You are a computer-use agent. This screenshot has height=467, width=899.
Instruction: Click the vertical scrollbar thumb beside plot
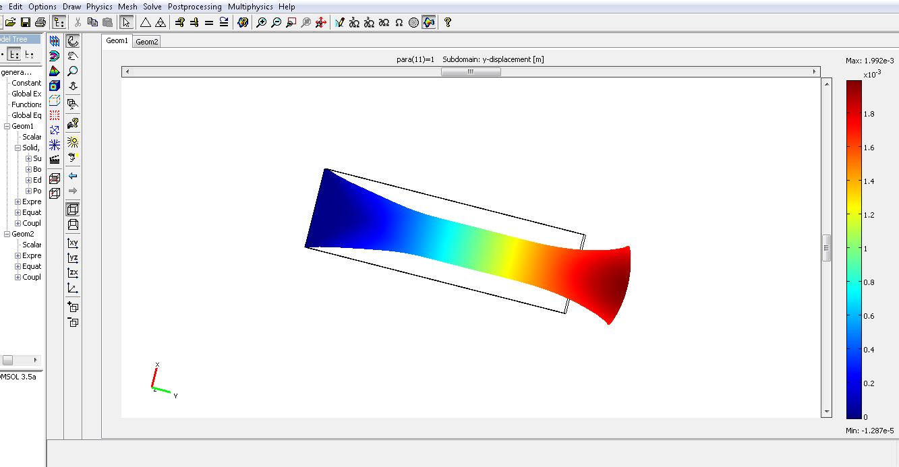827,247
